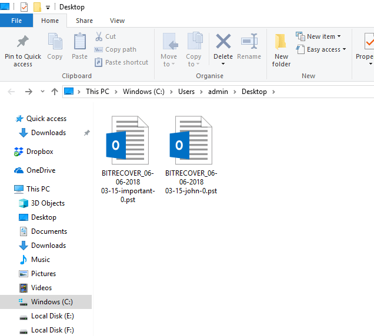Screen dimensions: 374x336
Task: Expand chevron after admin in breadcrumb
Action: coord(235,92)
